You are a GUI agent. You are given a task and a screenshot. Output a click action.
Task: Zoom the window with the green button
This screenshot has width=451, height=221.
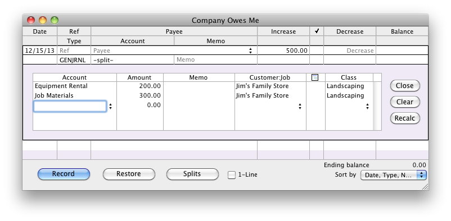pyautogui.click(x=55, y=20)
